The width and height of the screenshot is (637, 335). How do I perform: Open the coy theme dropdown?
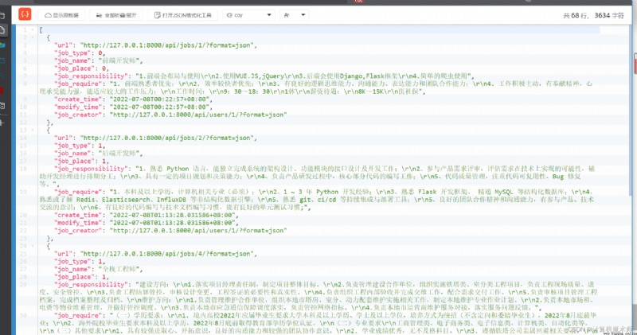click(248, 15)
